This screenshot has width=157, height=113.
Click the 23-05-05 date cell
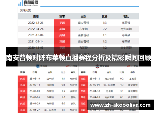point(35,97)
